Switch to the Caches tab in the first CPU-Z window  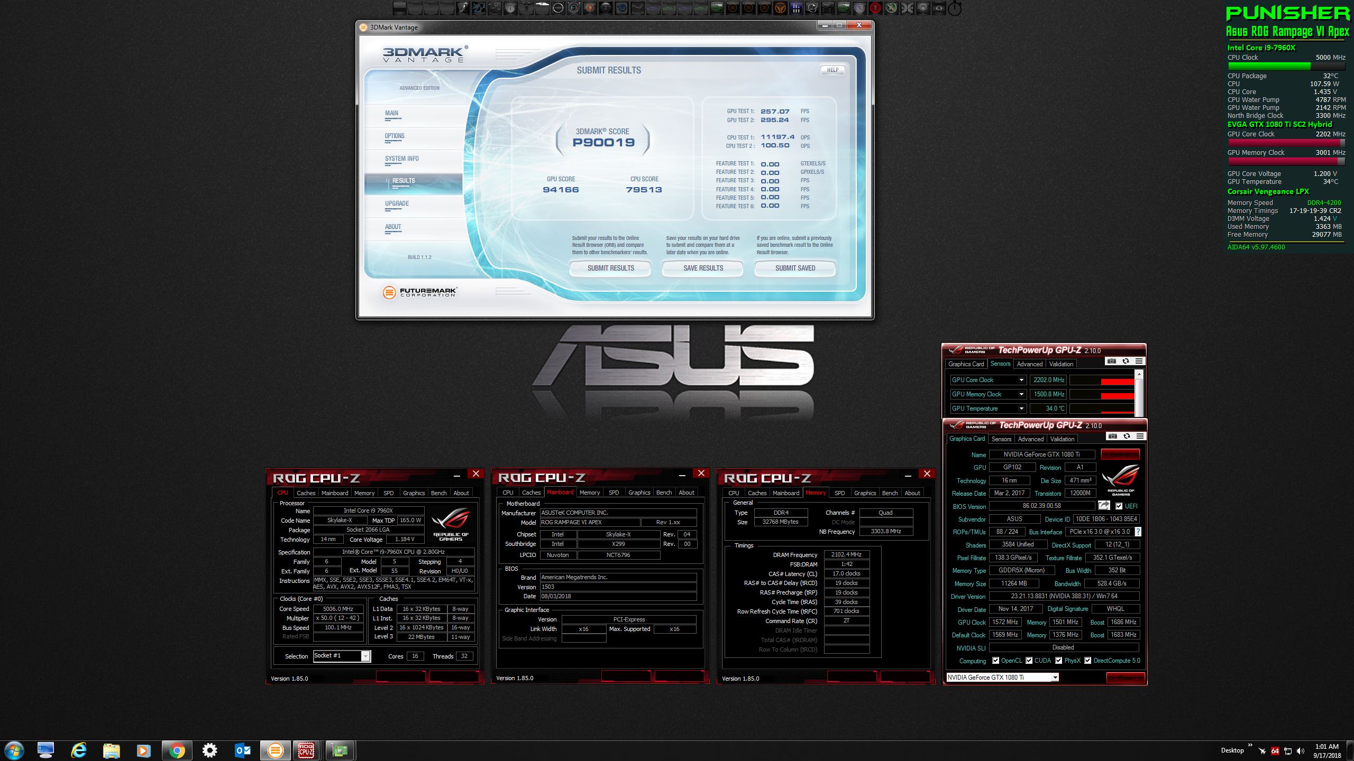[x=306, y=493]
